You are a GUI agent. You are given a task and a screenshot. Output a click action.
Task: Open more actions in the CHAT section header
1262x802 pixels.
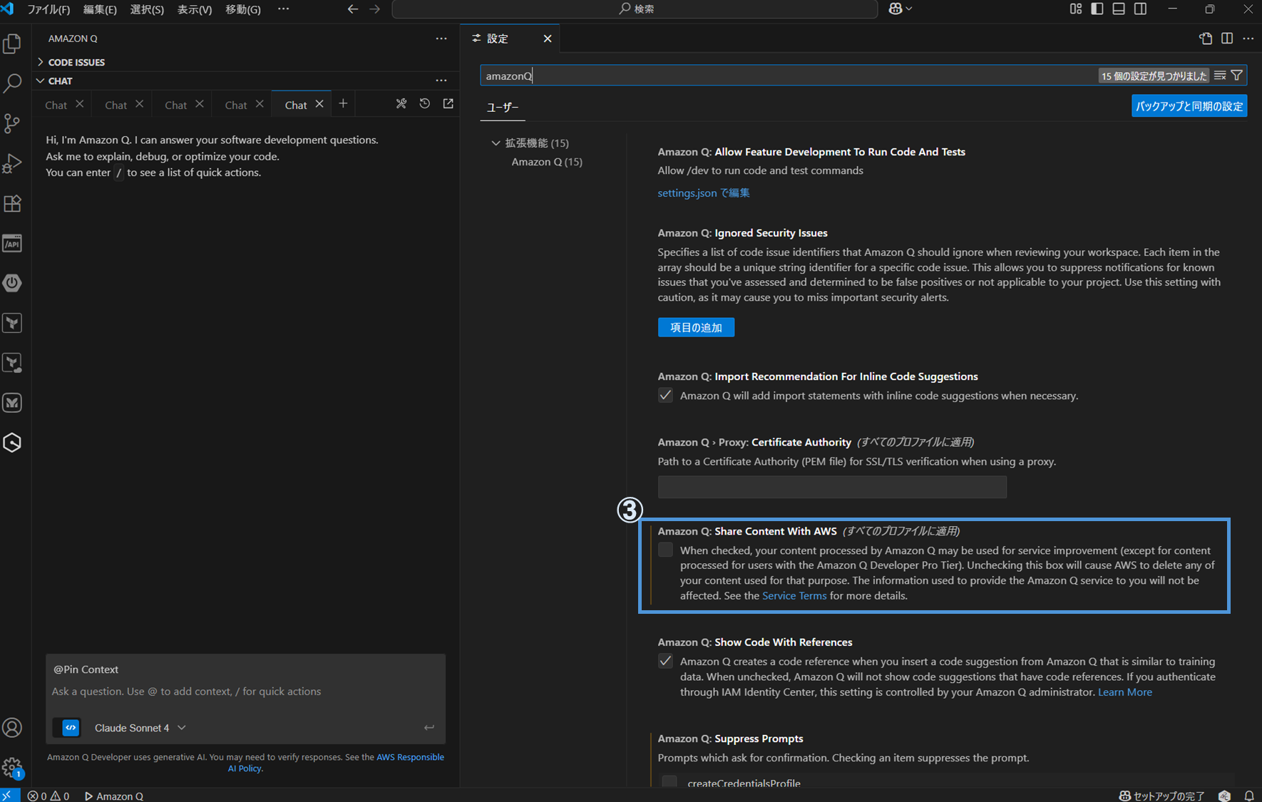pyautogui.click(x=441, y=81)
